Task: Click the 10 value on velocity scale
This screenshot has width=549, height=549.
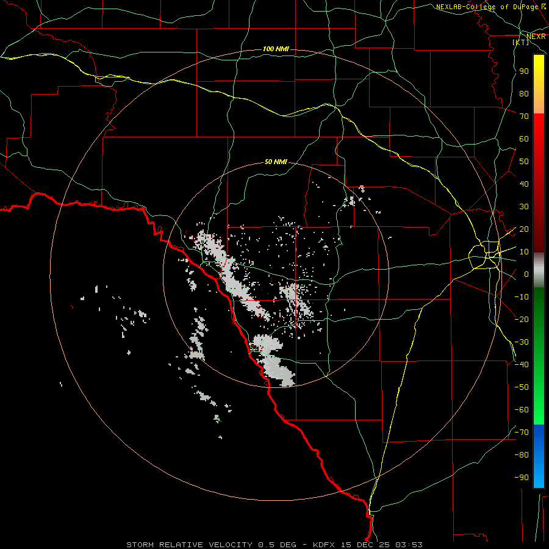Action: [524, 252]
